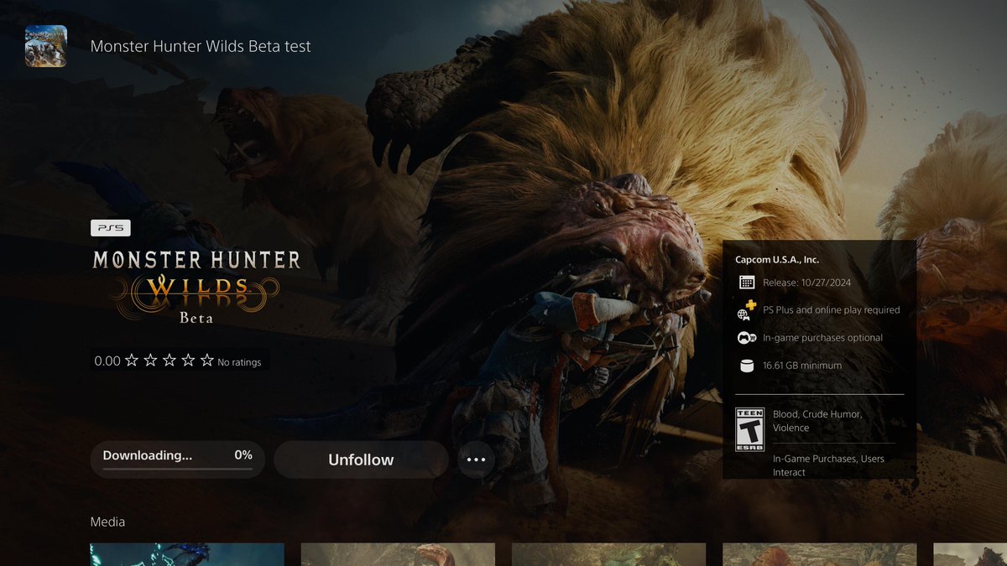This screenshot has width=1007, height=566.
Task: Click the '16.61 GB minimum' text
Action: click(802, 366)
